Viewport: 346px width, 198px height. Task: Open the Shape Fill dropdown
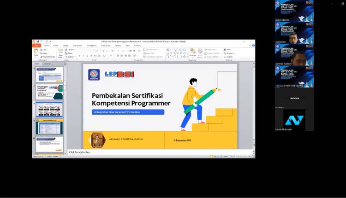(210, 50)
